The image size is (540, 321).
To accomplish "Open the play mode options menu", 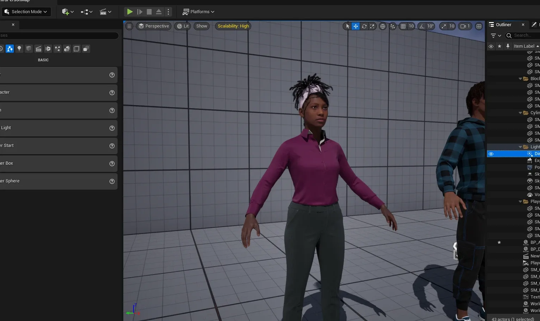I will tap(168, 12).
